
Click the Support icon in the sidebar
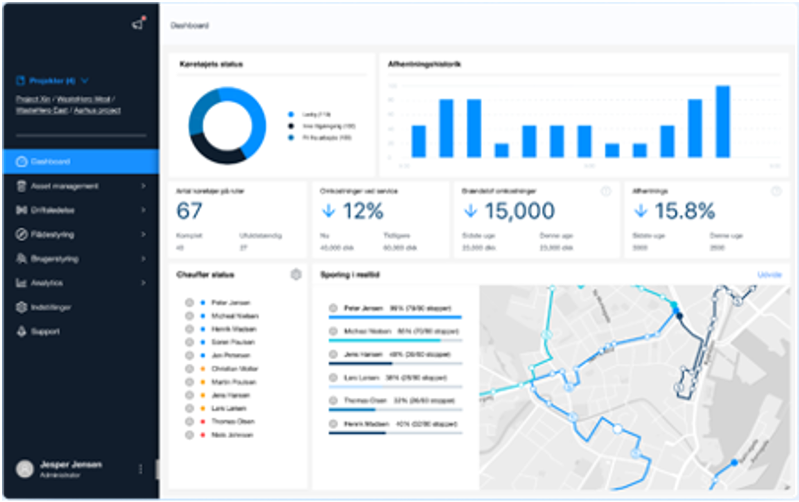point(21,331)
